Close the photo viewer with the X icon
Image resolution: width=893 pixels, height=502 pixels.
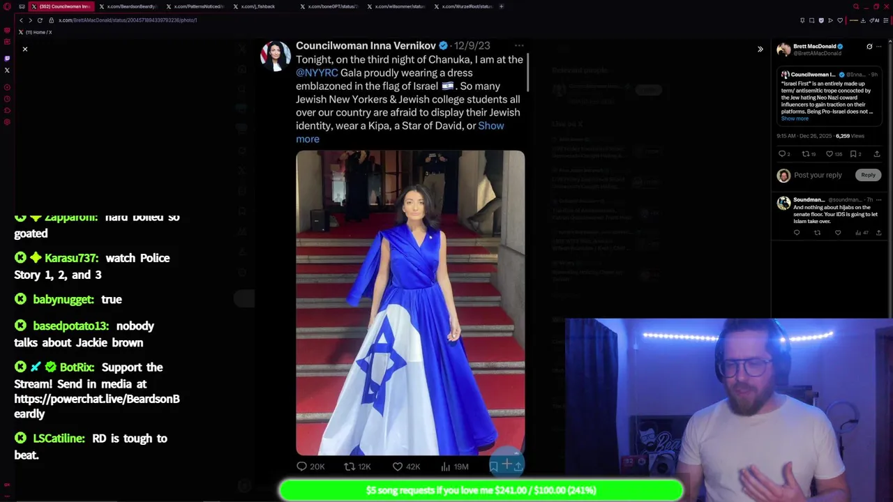(25, 49)
